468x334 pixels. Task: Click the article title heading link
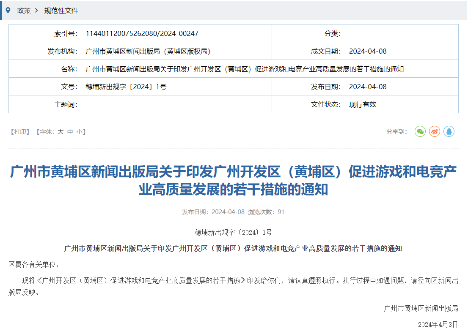234,179
